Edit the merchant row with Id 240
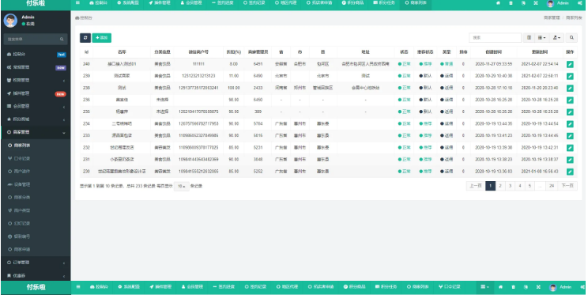The image size is (588, 295). click(x=570, y=64)
